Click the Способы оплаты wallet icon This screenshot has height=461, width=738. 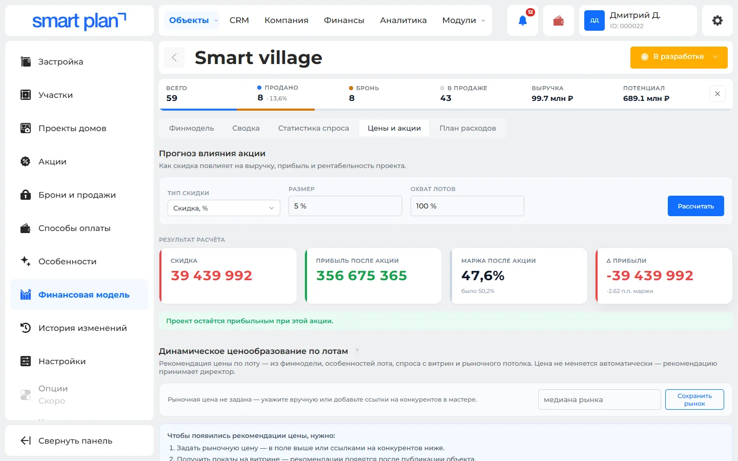tap(25, 228)
